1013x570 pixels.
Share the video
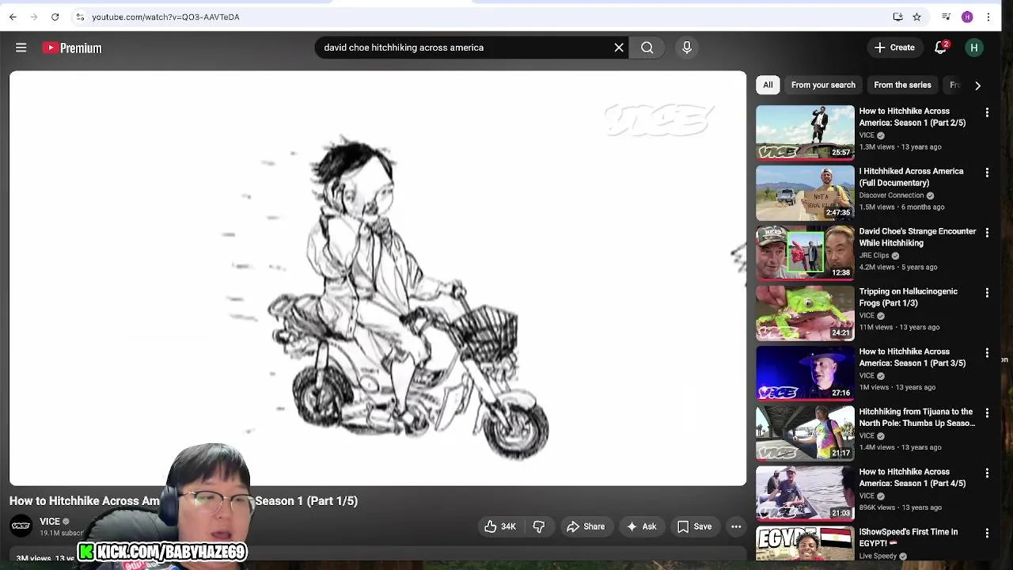586,526
